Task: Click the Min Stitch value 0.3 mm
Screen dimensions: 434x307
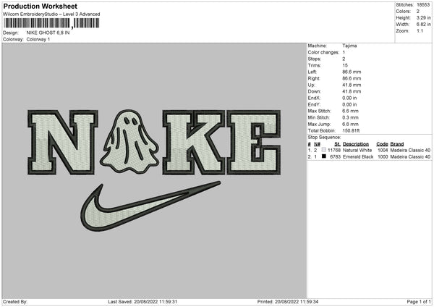Action: tap(350, 117)
